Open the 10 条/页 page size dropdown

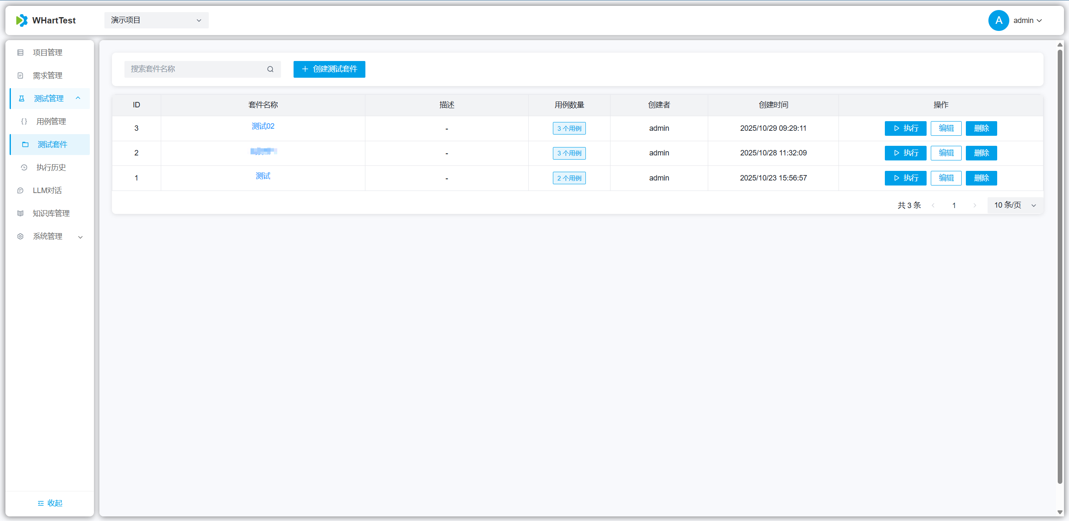click(1015, 205)
